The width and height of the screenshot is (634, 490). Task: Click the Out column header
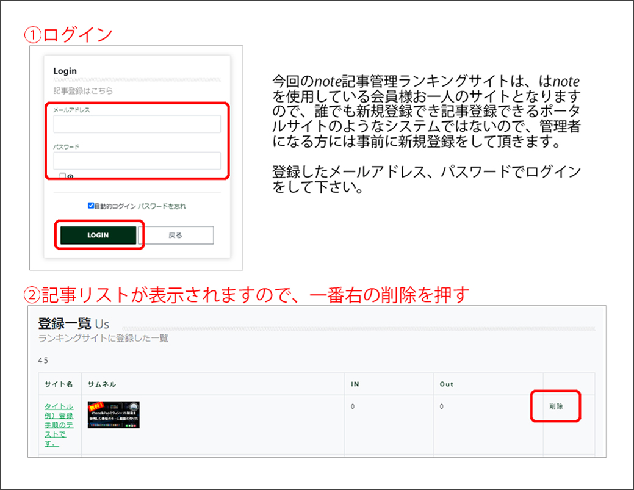click(x=447, y=384)
